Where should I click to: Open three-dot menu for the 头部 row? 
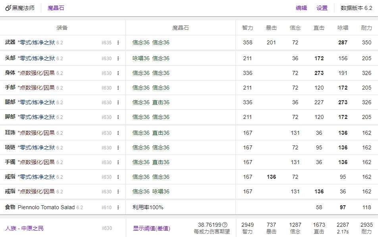[118, 59]
